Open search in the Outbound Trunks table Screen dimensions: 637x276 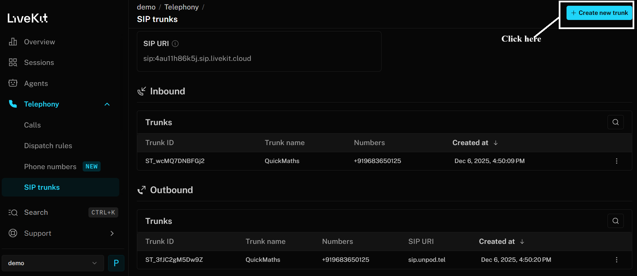coord(616,221)
